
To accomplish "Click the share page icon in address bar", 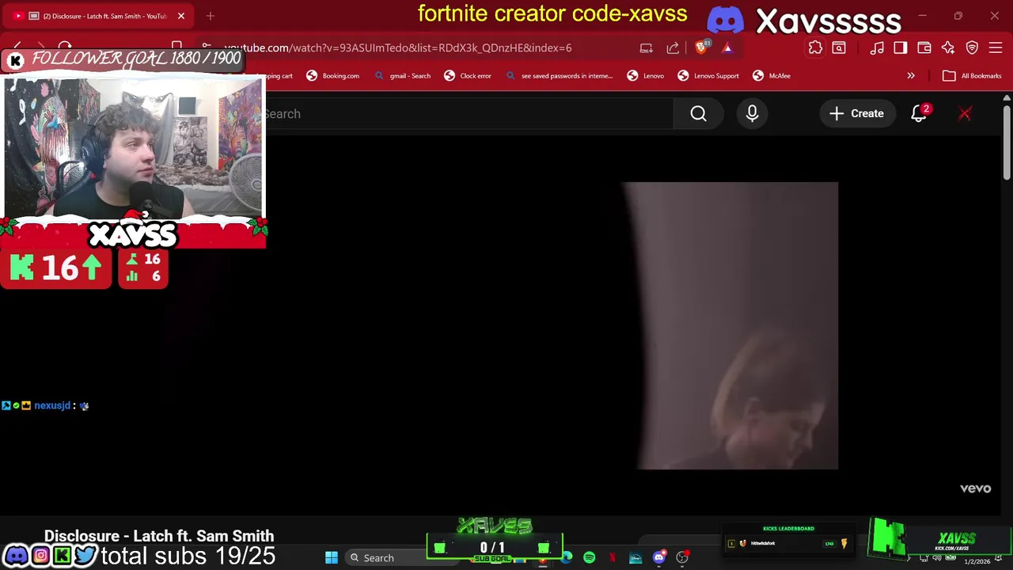I will [x=673, y=47].
